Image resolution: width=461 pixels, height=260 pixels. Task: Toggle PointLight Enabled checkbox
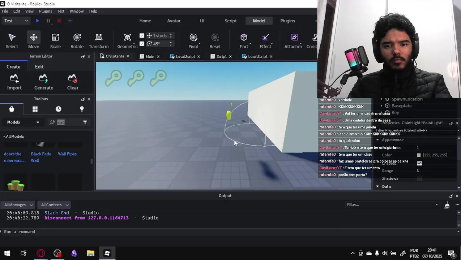419,163
